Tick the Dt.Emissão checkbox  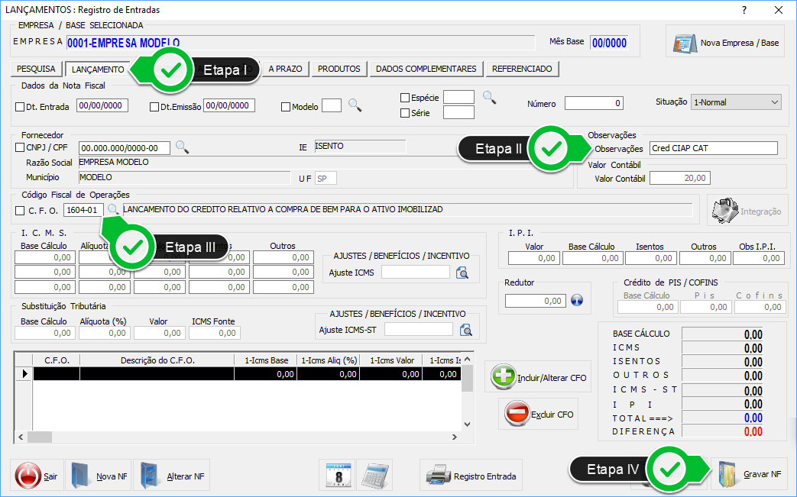pyautogui.click(x=155, y=107)
